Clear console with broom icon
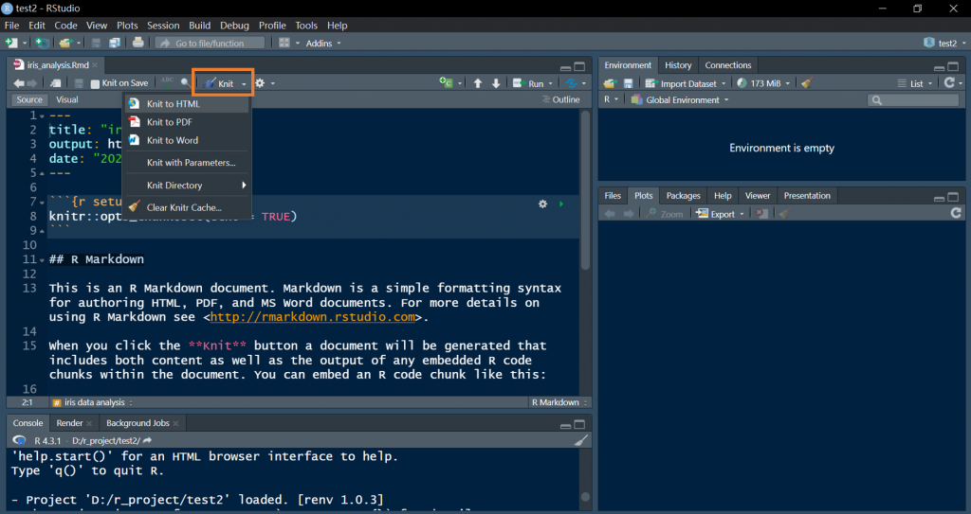Image resolution: width=971 pixels, height=514 pixels. [x=581, y=440]
